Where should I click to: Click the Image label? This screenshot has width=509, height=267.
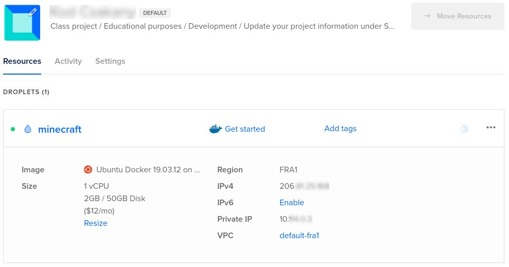(33, 170)
